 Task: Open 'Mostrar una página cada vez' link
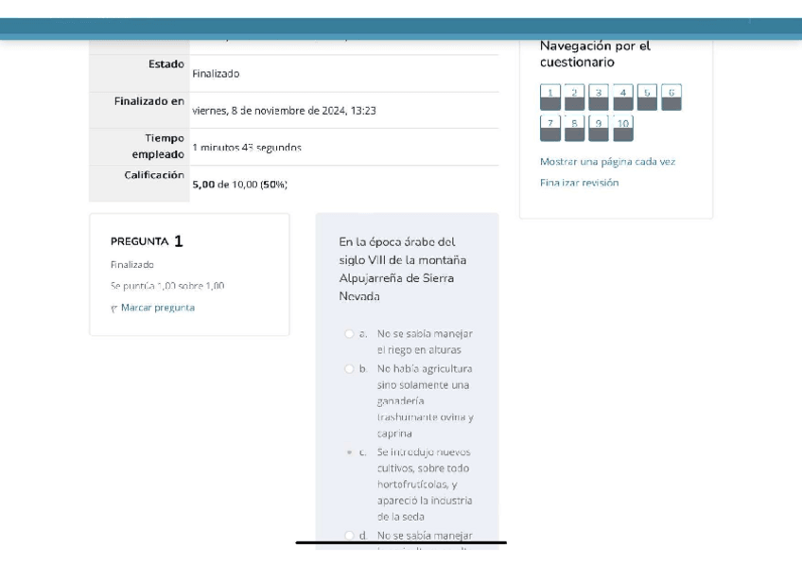[x=607, y=162]
